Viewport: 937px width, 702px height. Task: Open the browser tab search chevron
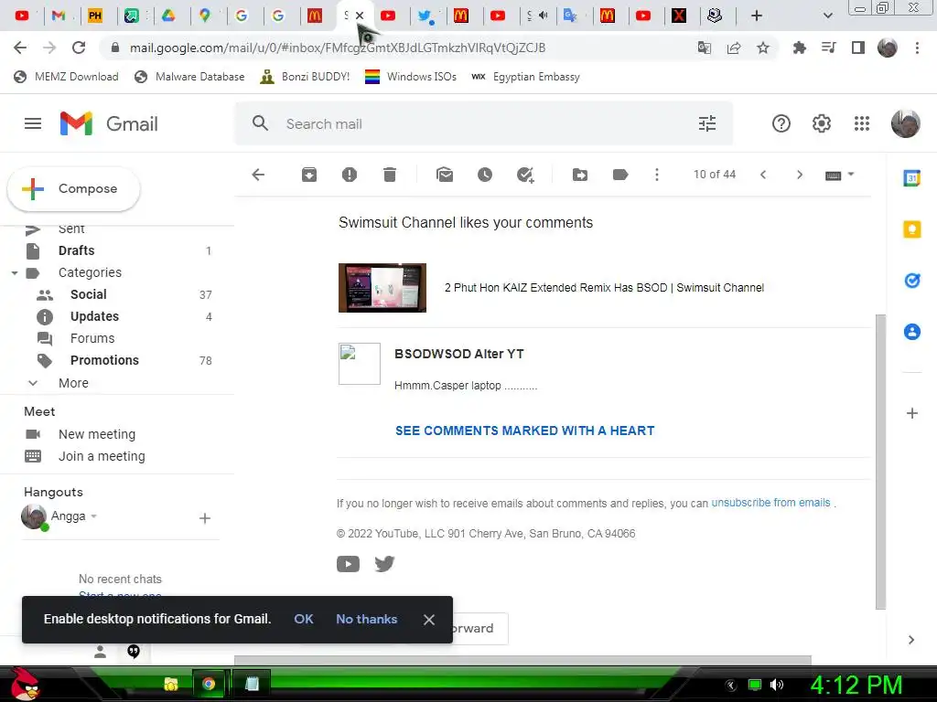(x=827, y=16)
